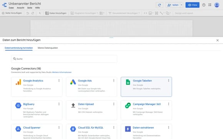Open more options for Google Ads
The image size is (223, 139).
pos(114,81)
